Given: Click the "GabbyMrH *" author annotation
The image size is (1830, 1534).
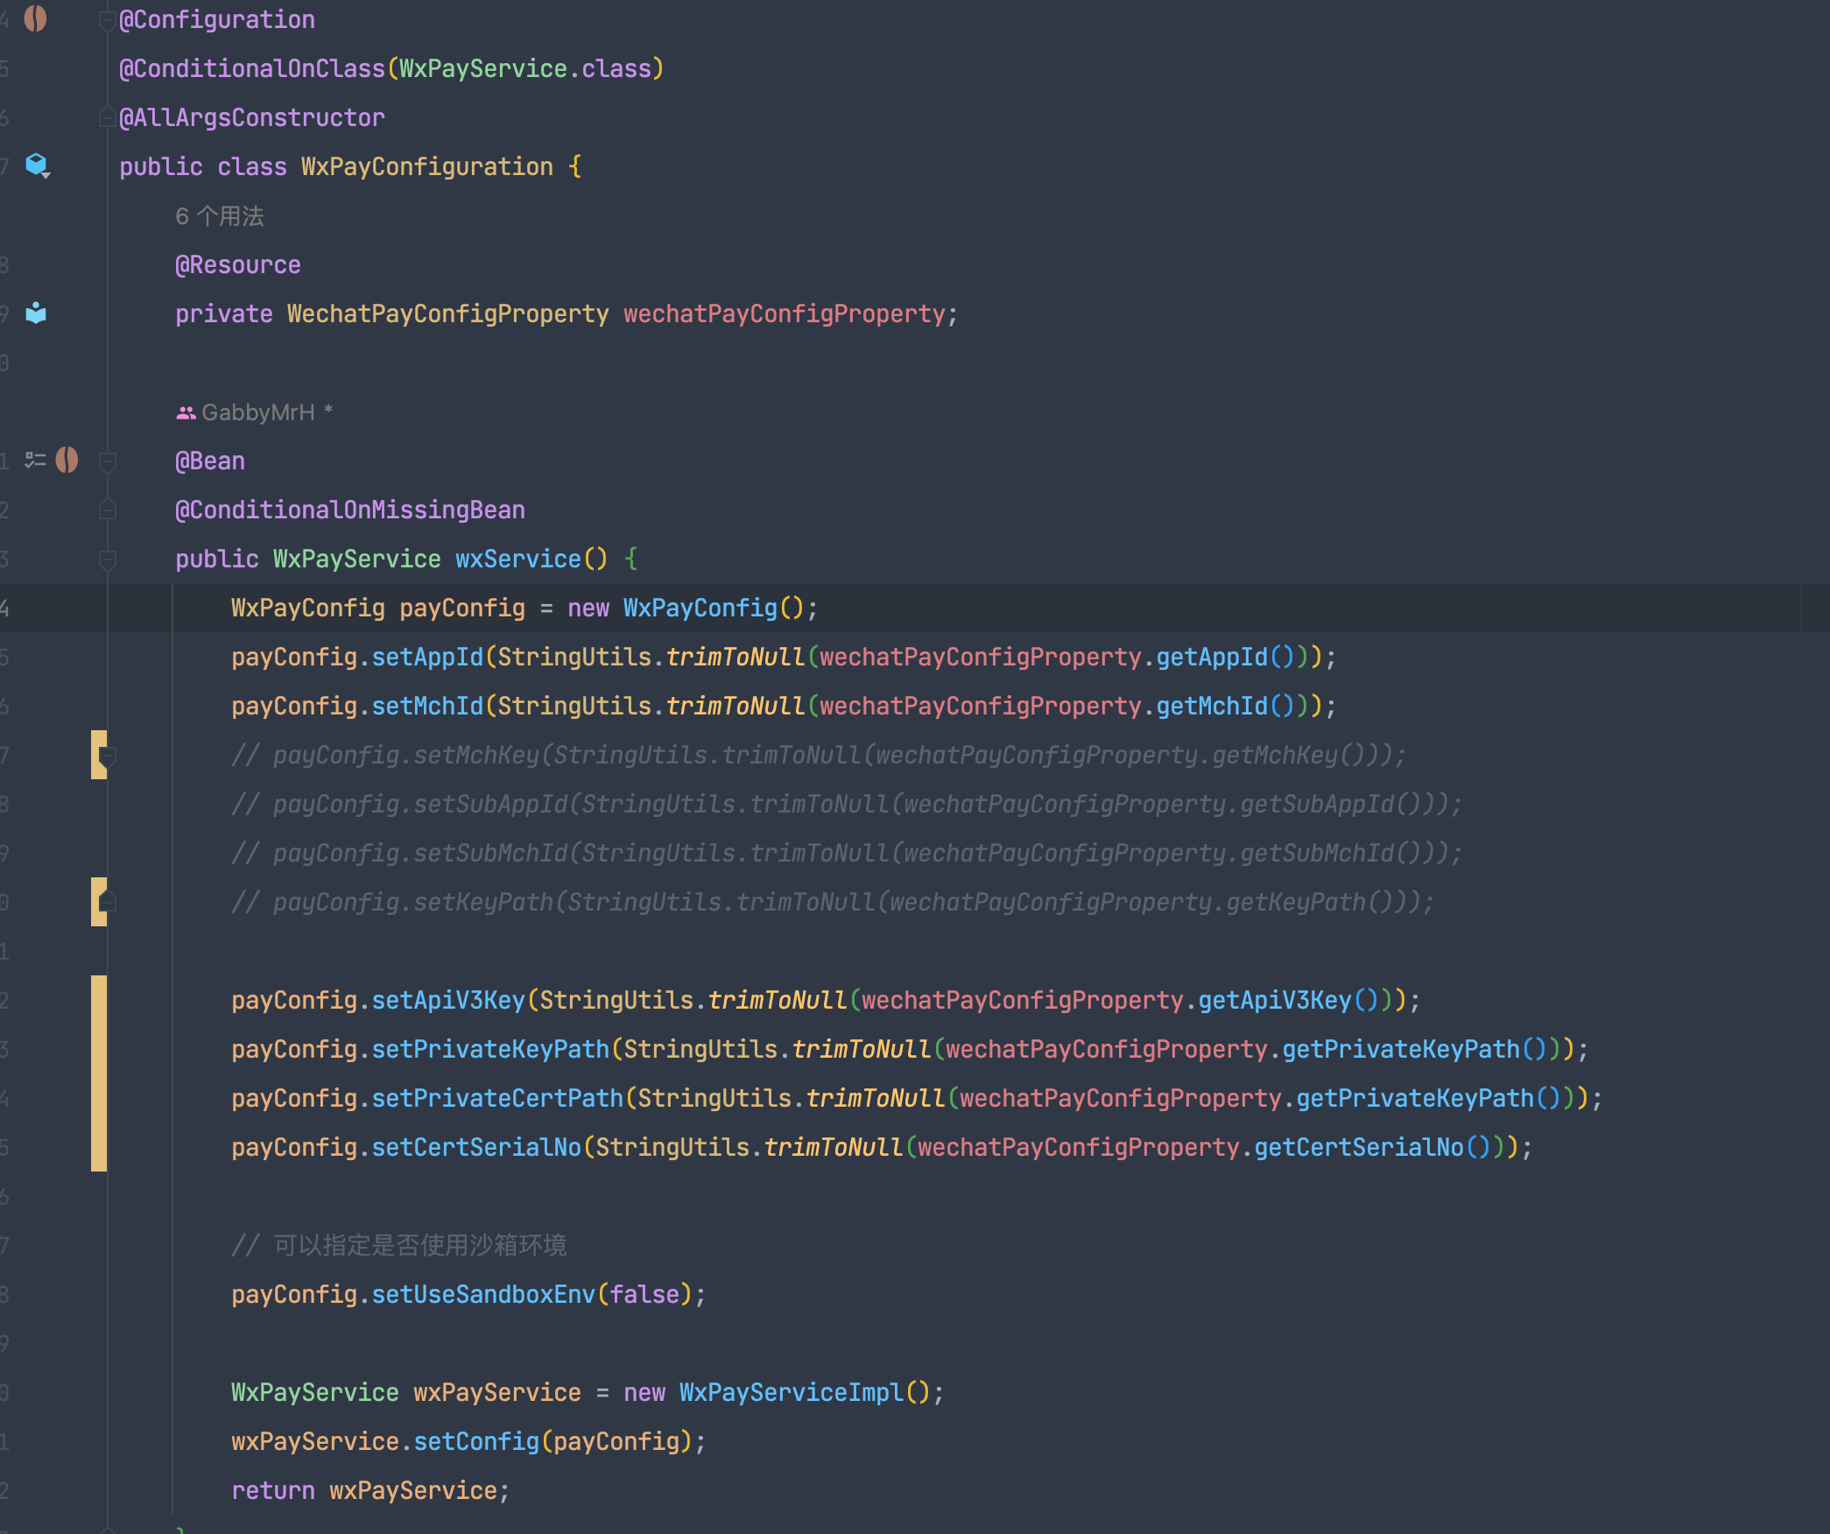Looking at the screenshot, I should [255, 412].
